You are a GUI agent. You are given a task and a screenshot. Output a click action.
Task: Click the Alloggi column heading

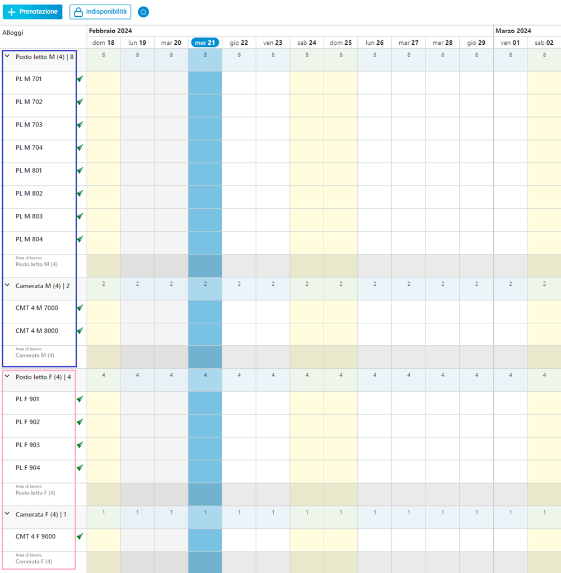point(13,32)
